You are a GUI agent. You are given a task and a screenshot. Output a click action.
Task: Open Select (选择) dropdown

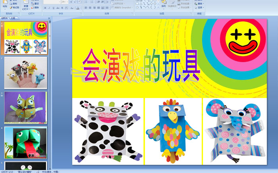point(199,8)
